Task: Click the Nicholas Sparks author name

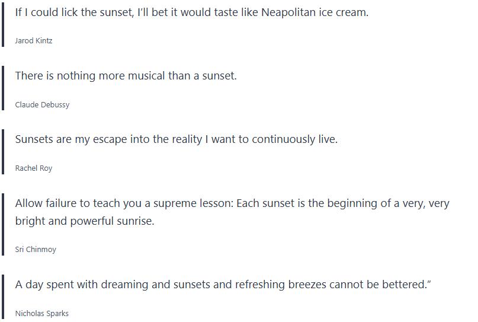Action: (41, 313)
